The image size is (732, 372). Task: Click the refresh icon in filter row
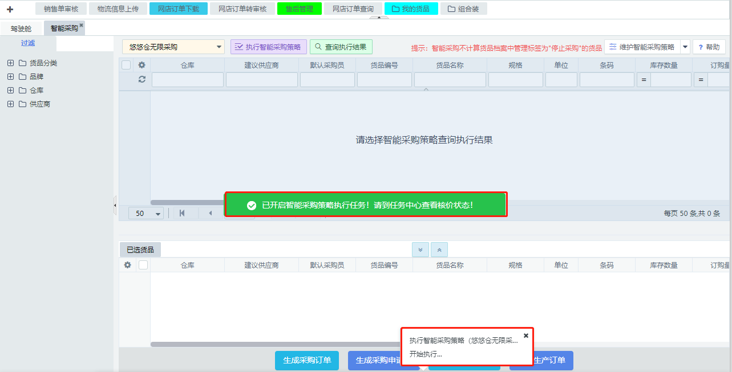pyautogui.click(x=142, y=80)
